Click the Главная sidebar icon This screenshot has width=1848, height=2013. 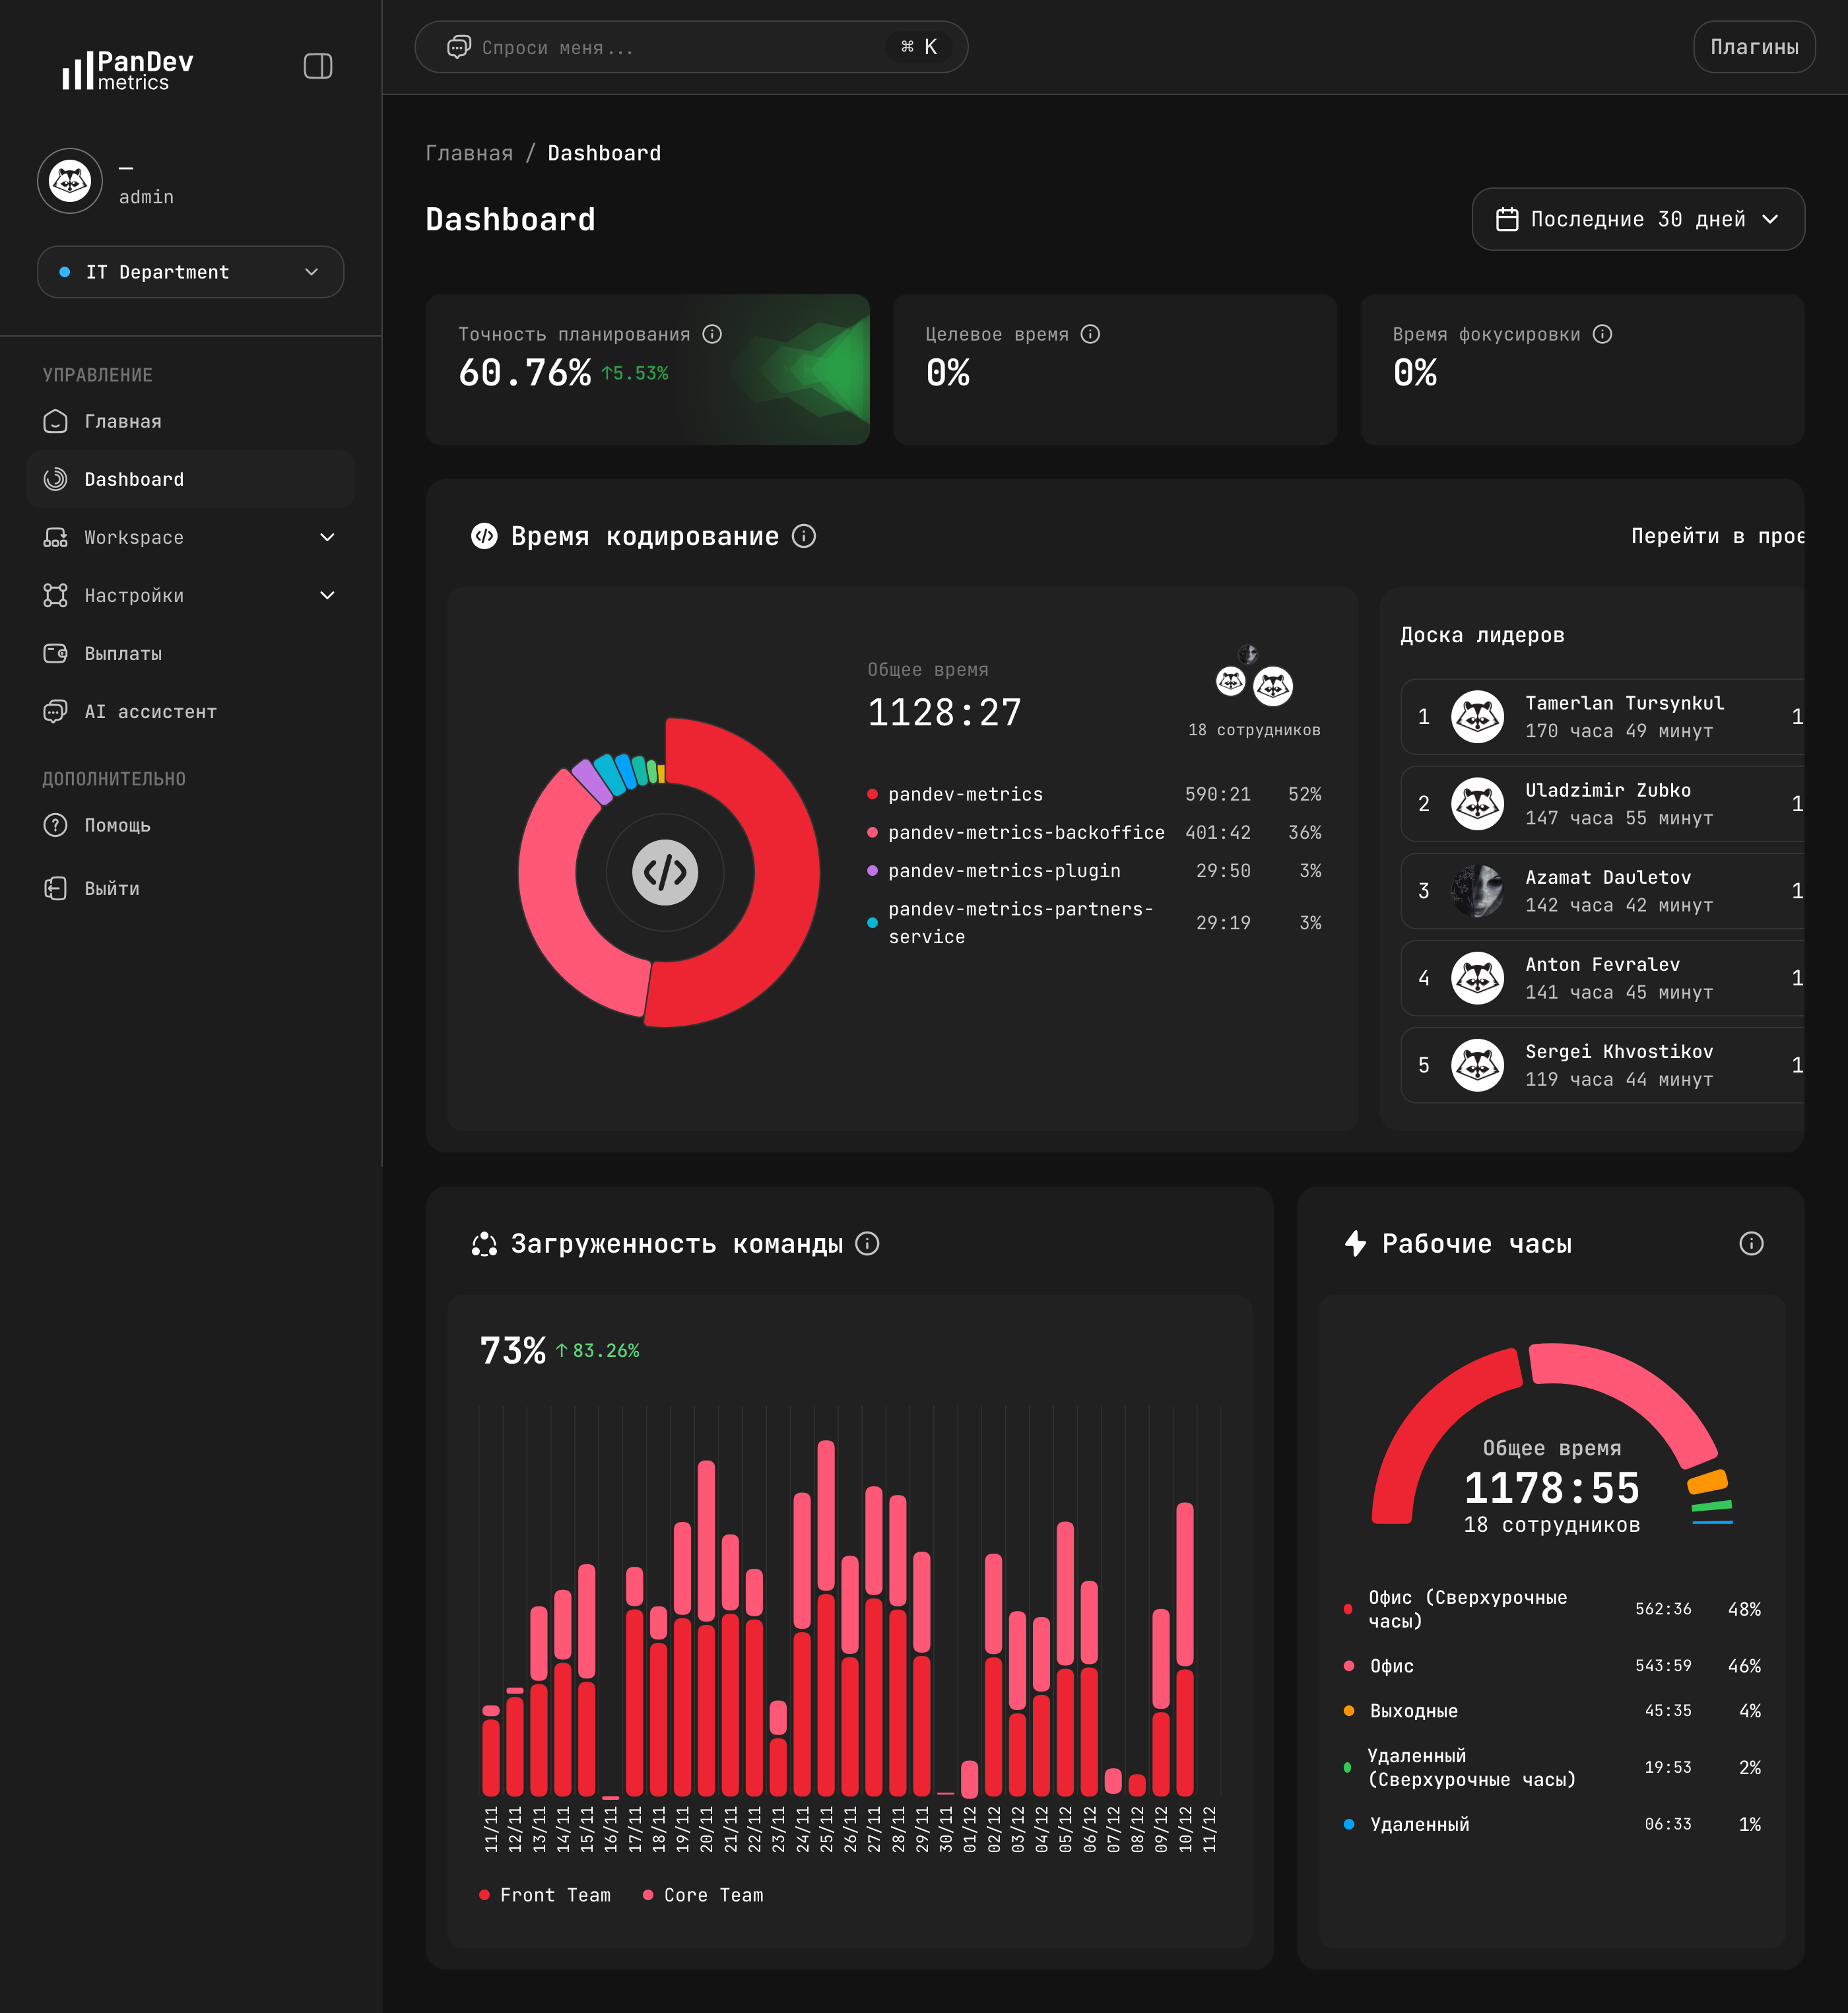[55, 421]
